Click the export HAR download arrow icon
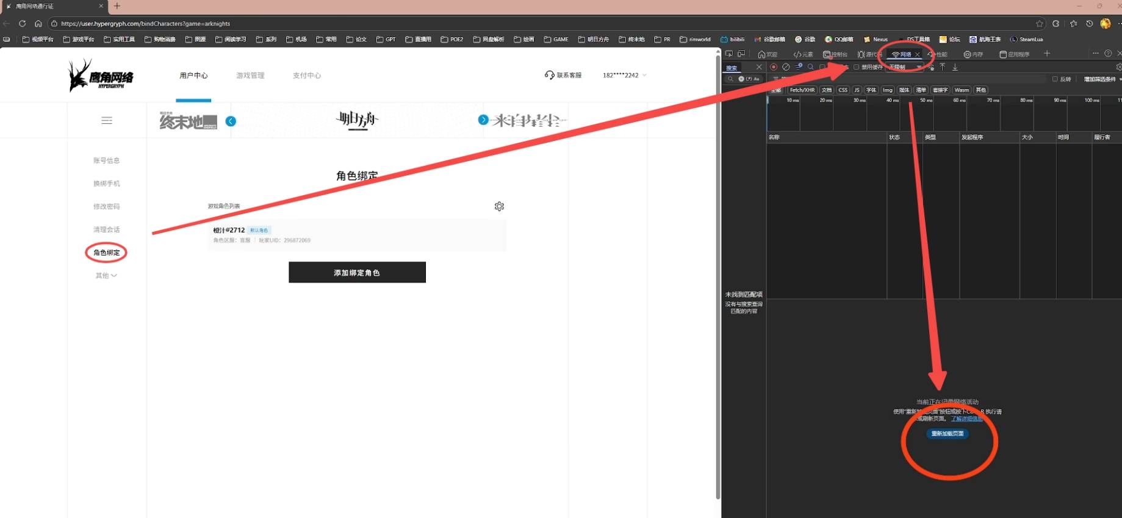This screenshot has width=1122, height=518. (x=955, y=67)
